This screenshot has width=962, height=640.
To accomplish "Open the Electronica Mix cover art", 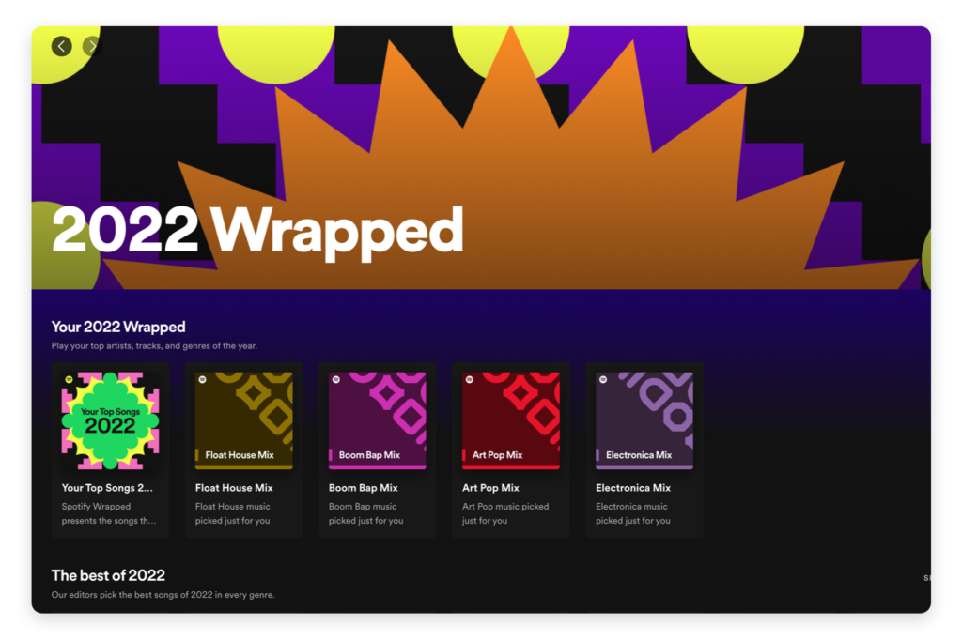I will 644,420.
